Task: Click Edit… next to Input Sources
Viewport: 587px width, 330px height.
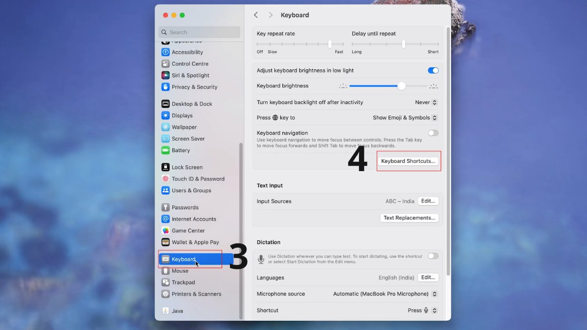Action: click(428, 201)
